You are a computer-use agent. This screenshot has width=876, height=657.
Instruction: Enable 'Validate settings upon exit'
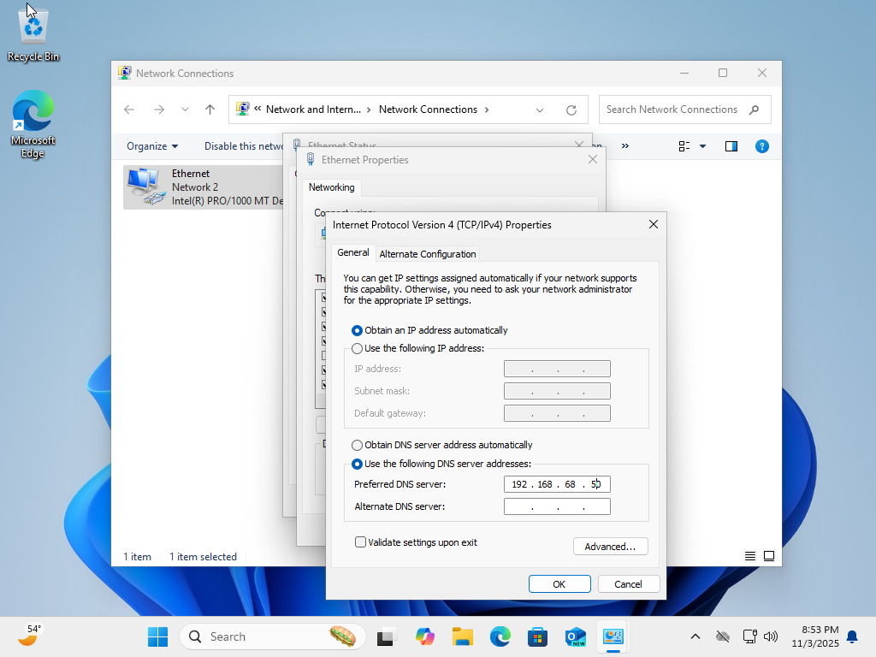pyautogui.click(x=360, y=542)
